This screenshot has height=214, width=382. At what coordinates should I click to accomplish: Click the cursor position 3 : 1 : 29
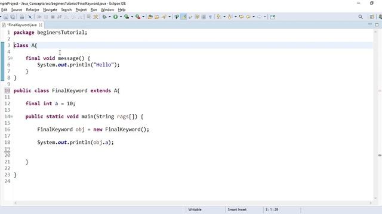point(272,209)
